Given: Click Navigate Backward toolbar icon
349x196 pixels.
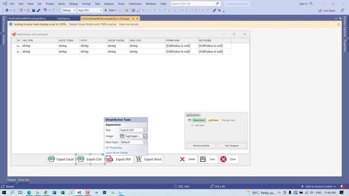Looking at the screenshot, I should 7,10.
